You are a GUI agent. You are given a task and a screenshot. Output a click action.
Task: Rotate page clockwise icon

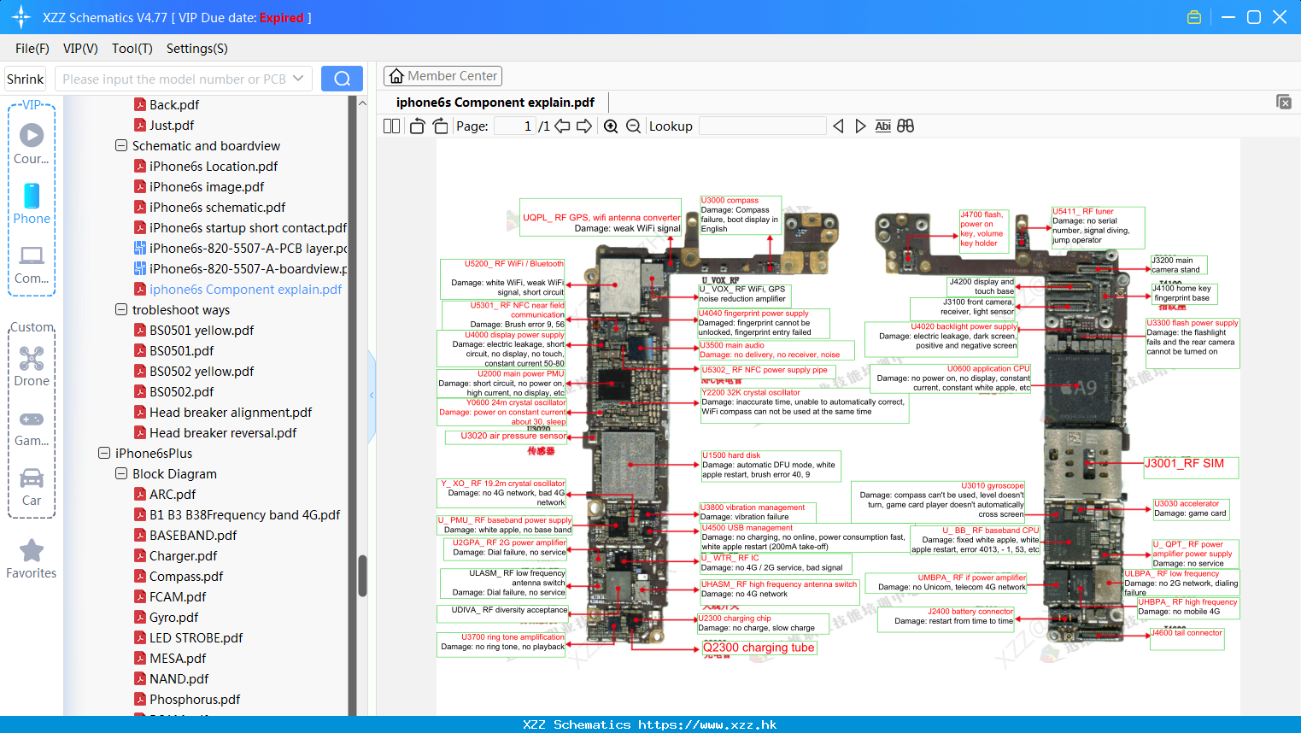click(x=440, y=126)
